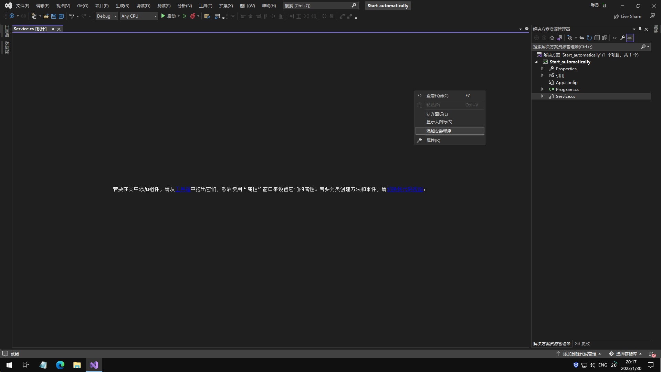Click the save all files icon
This screenshot has width=661, height=372.
pyautogui.click(x=61, y=16)
